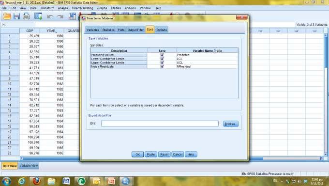Click Browse for export model file

point(231,124)
